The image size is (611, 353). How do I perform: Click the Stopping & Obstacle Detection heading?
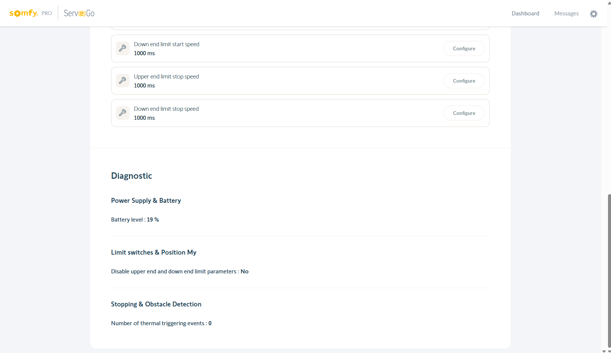point(156,304)
